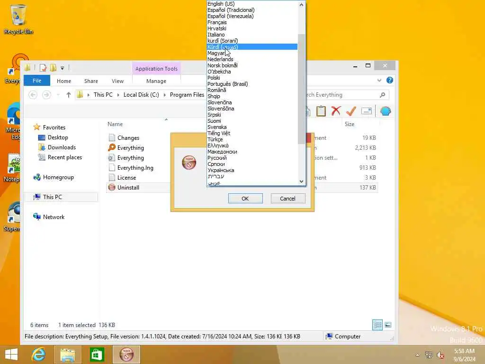
Task: Click the Forward navigation arrow
Action: (46, 95)
